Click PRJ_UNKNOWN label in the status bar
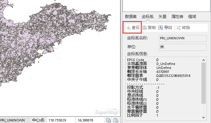Image resolution: width=211 pixels, height=123 pixels. [x=13, y=120]
